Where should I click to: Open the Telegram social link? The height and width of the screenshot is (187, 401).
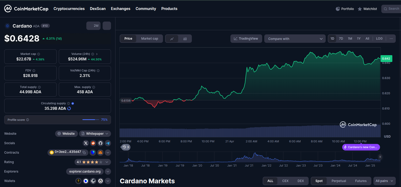108,143
